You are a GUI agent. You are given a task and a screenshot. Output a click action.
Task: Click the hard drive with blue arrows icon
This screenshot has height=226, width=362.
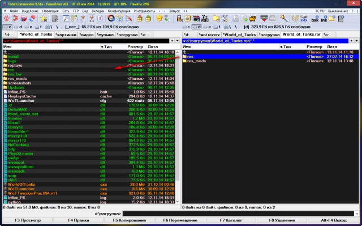[304, 19]
